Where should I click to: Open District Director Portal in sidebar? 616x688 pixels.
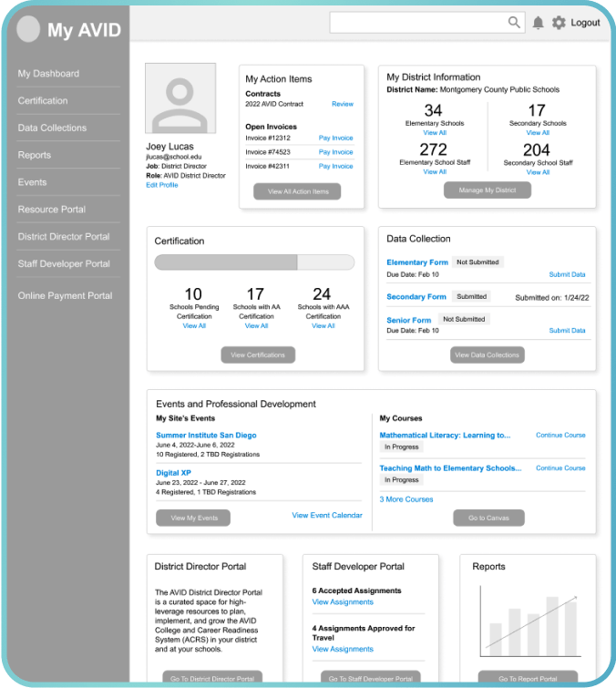point(64,237)
